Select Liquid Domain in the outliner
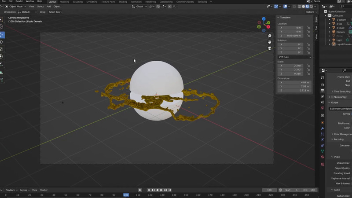The width and height of the screenshot is (352, 198). tap(344, 44)
